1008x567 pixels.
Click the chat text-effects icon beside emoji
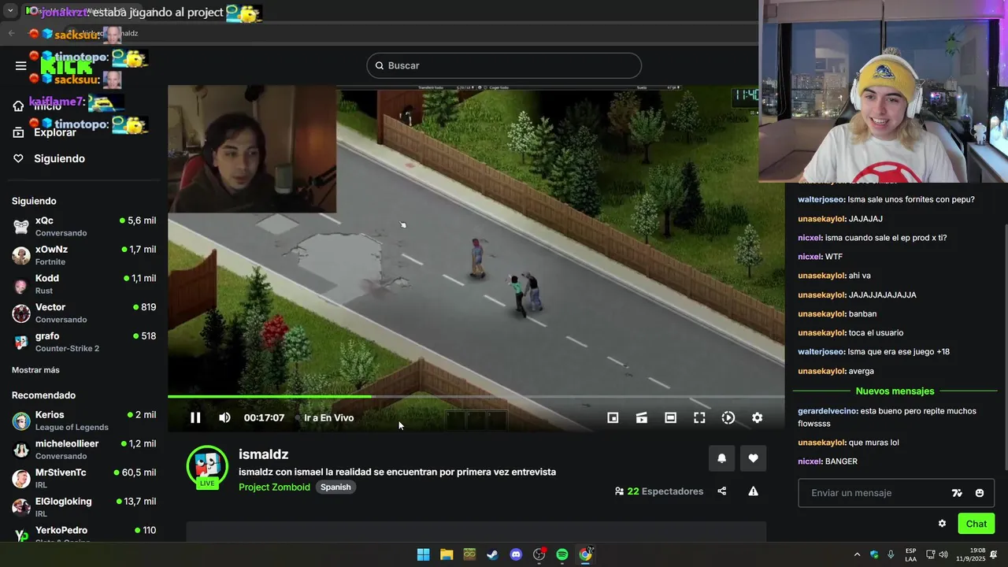click(x=957, y=493)
